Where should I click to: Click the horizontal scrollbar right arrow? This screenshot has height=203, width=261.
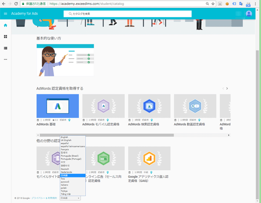229,135
